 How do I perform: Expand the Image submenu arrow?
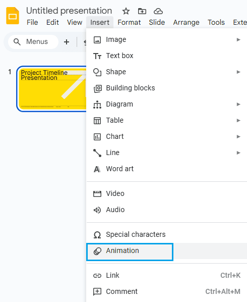click(238, 40)
